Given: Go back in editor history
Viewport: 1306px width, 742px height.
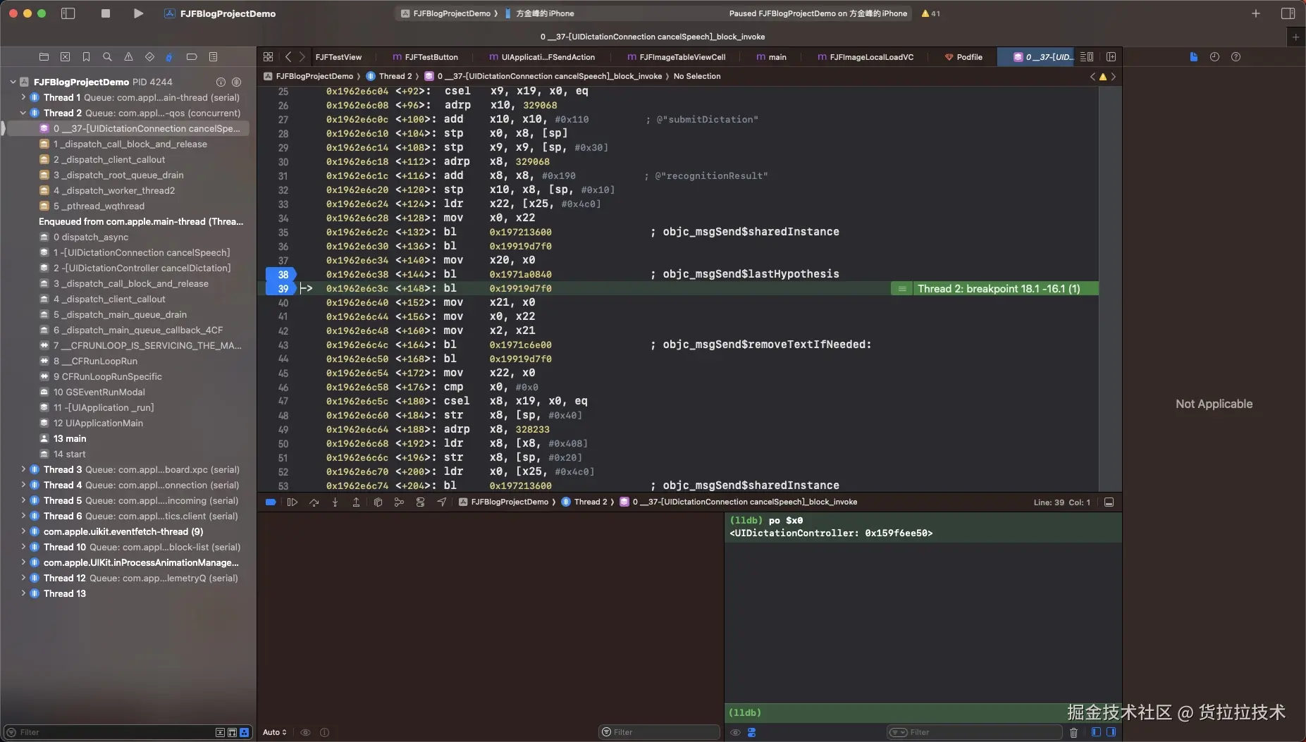Looking at the screenshot, I should coord(288,57).
